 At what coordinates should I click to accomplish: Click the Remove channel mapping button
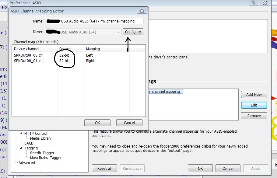pyautogui.click(x=254, y=116)
